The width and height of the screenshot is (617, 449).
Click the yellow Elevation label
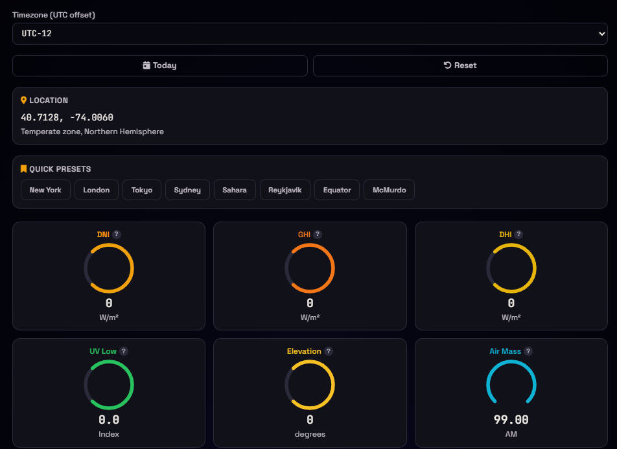[x=304, y=351]
